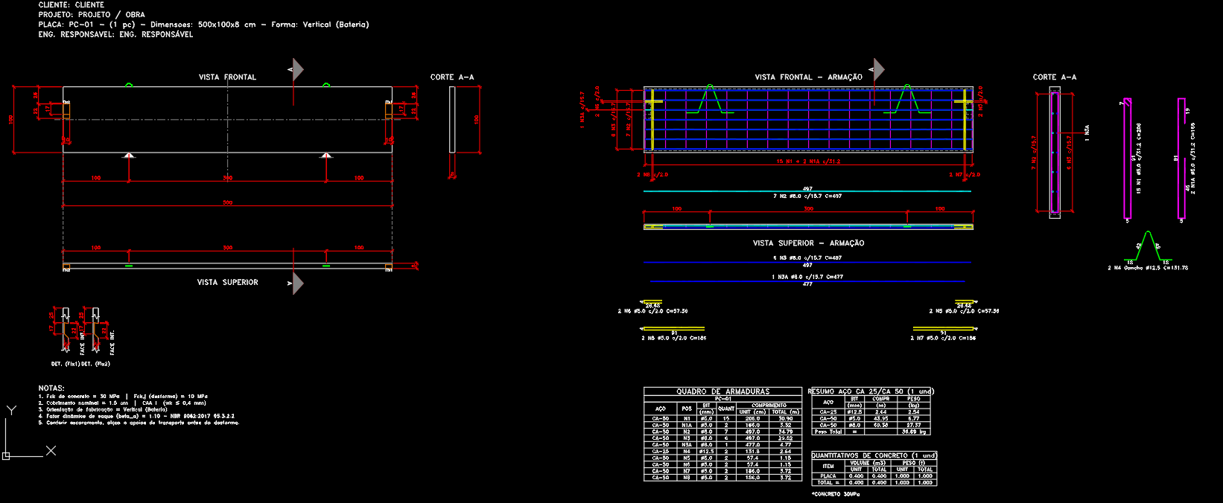
Task: Select the '7 N2 ø8.0 c/15.7 C=497' bar label
Action: 807,196
